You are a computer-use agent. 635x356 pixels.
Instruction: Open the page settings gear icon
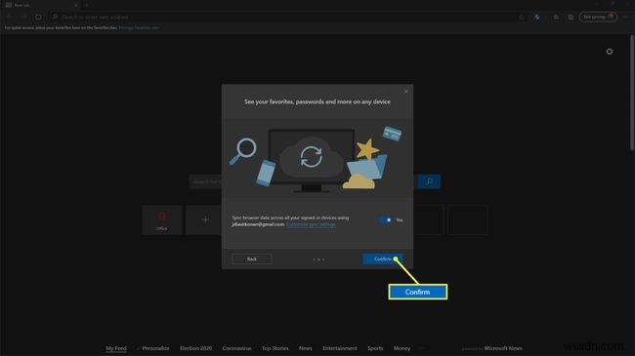click(609, 52)
